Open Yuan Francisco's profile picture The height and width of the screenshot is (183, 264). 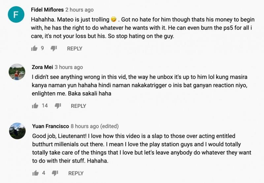click(17, 131)
